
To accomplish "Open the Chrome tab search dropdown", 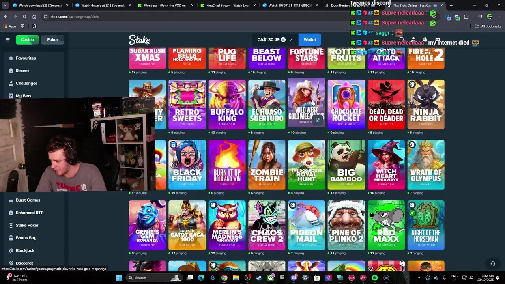I will point(5,6).
